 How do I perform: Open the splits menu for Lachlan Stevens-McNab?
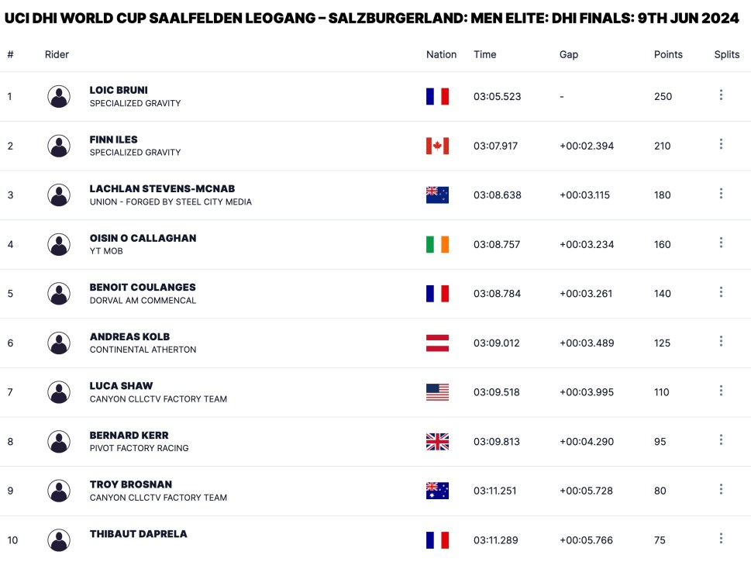[721, 194]
